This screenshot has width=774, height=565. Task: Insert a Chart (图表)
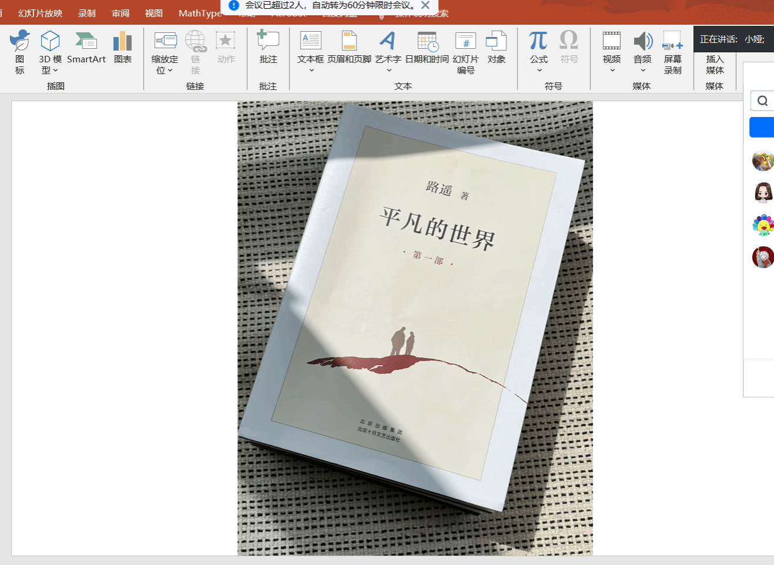point(122,48)
